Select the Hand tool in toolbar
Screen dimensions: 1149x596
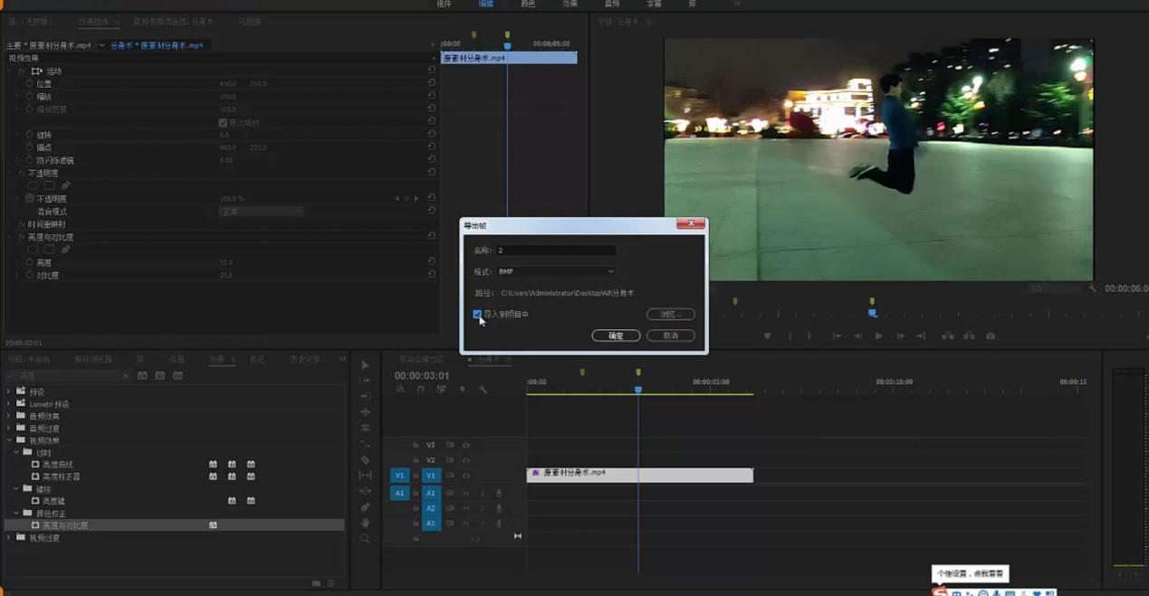(x=365, y=523)
